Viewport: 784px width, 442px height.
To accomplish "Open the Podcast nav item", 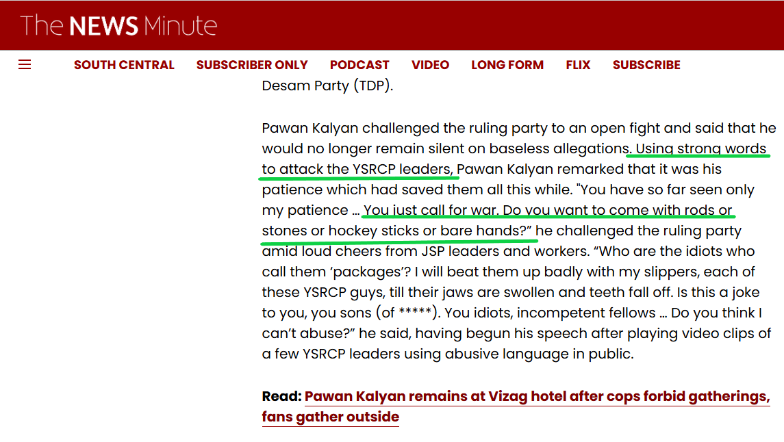I will point(359,65).
